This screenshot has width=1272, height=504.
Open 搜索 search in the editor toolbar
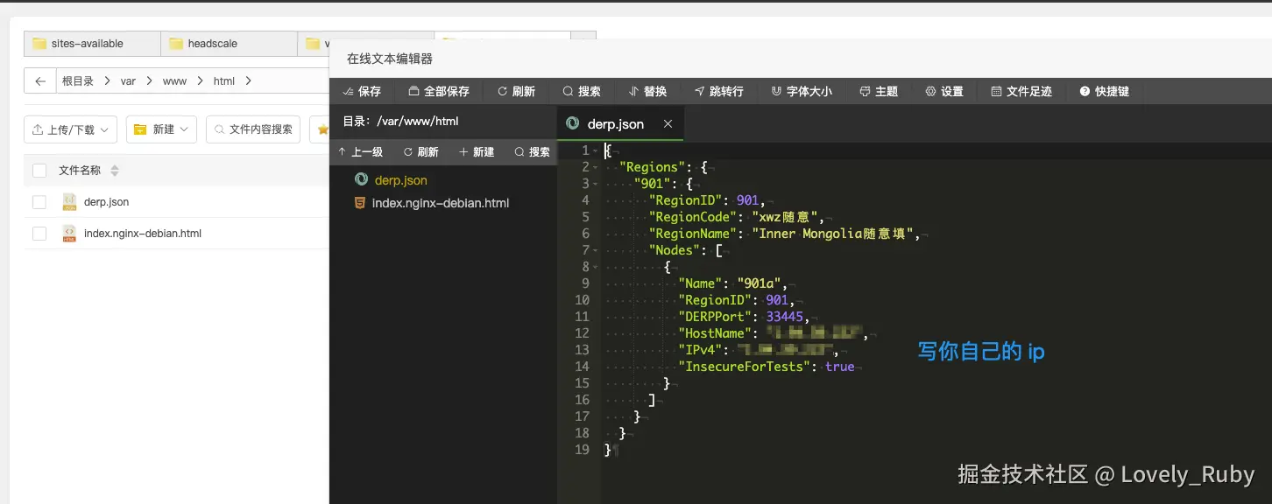(x=582, y=91)
